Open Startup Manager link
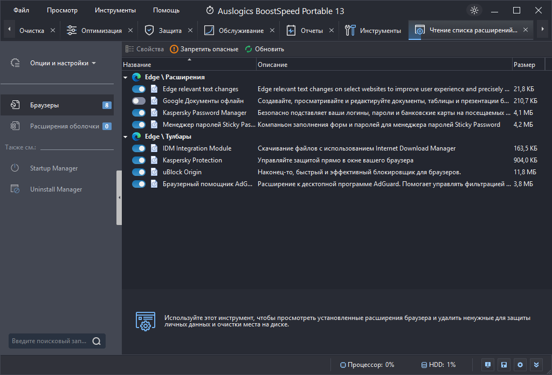Image resolution: width=552 pixels, height=375 pixels. pyautogui.click(x=54, y=168)
